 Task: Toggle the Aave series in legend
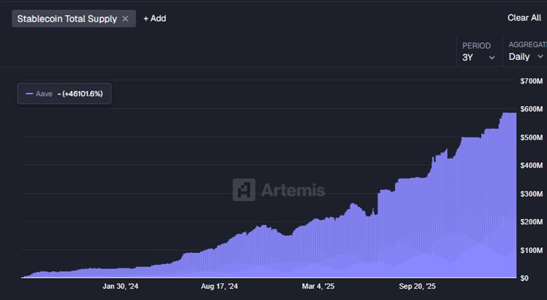point(44,94)
